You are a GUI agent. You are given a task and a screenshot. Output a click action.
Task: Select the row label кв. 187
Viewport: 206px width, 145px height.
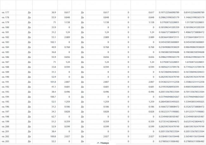(x=5, y=62)
